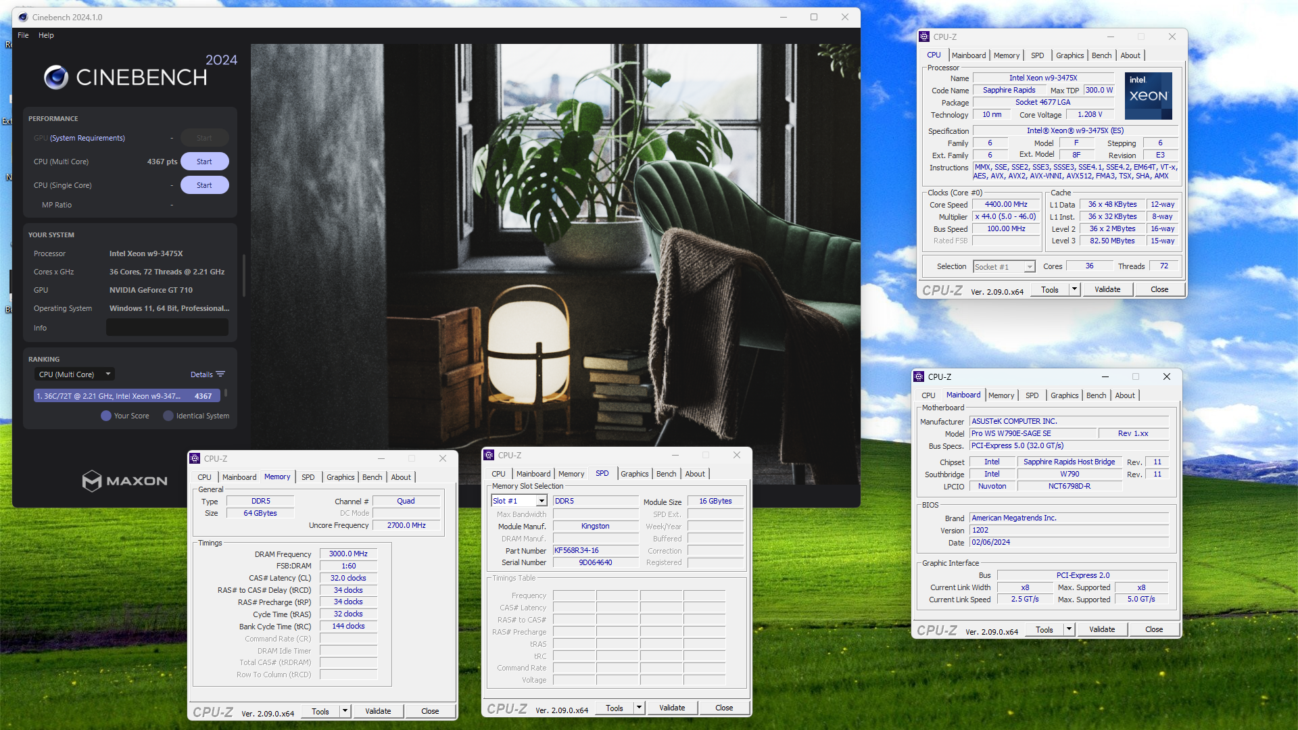Open the Help menu in Cinebench

[46, 35]
